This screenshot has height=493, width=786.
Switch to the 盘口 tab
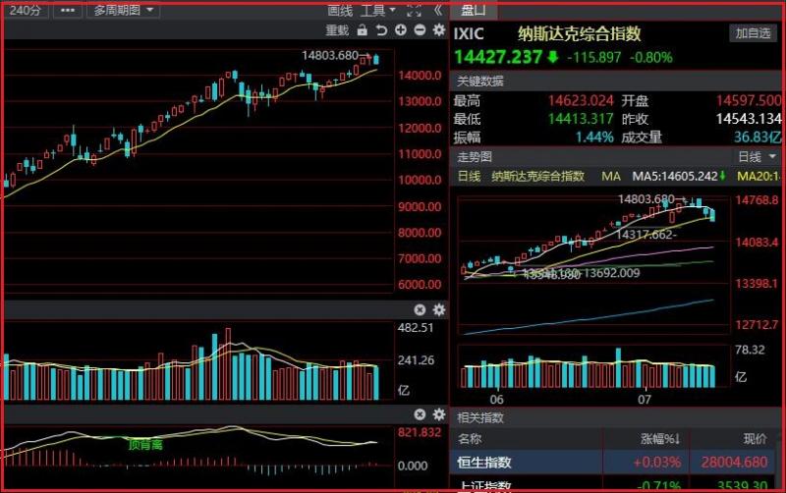pos(474,11)
